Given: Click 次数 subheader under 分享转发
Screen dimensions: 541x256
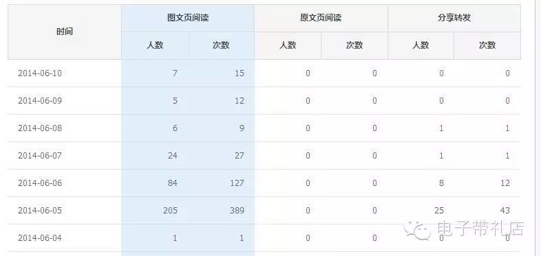Looking at the screenshot, I should (487, 45).
